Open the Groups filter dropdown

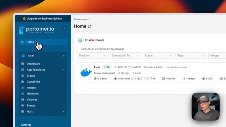tap(217, 56)
